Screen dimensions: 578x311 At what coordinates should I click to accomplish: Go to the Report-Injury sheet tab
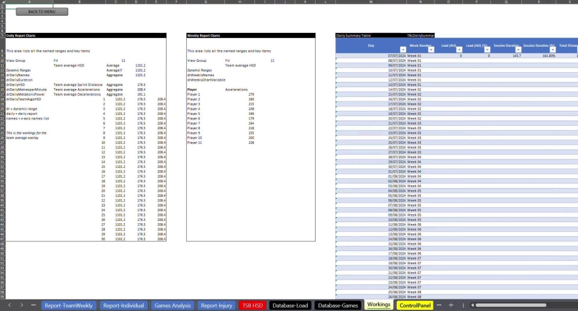click(x=216, y=305)
